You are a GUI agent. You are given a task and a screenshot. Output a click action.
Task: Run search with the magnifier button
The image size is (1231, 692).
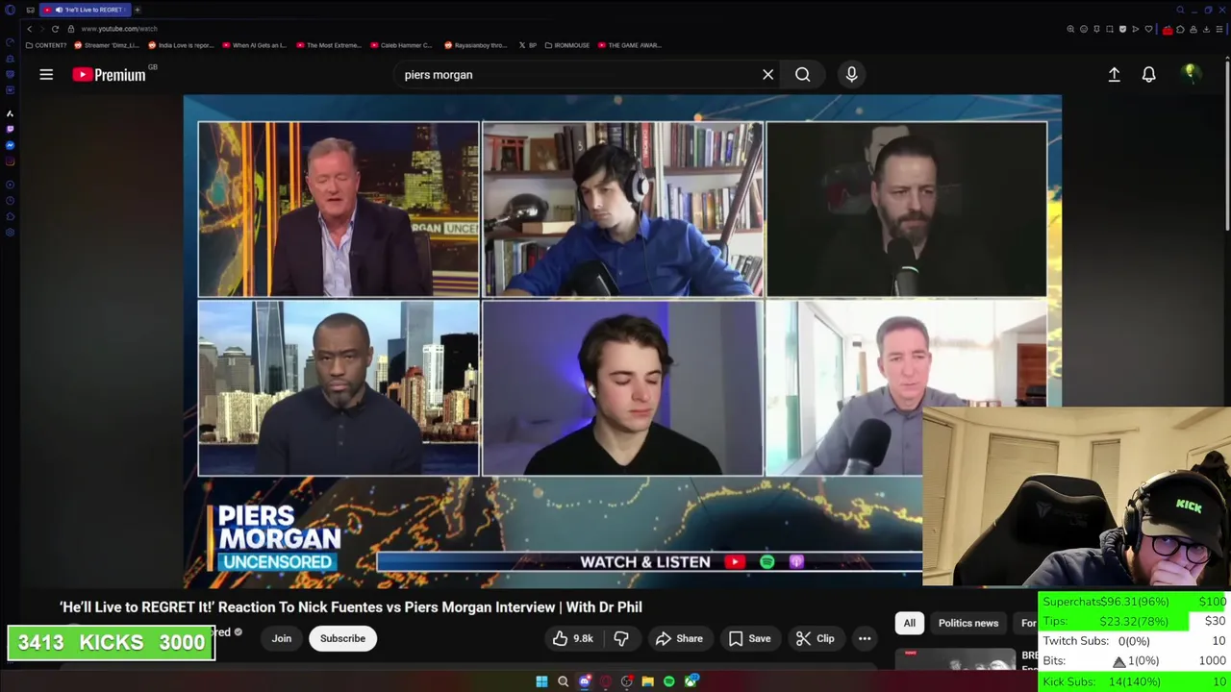coord(802,74)
